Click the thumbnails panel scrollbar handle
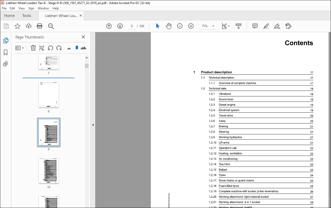Image resolution: width=331 pixels, height=208 pixels. (87, 66)
